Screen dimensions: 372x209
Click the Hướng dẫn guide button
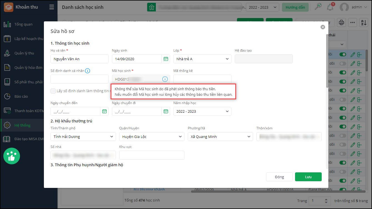coord(295,7)
